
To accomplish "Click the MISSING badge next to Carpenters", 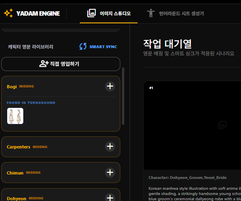I will point(40,147).
